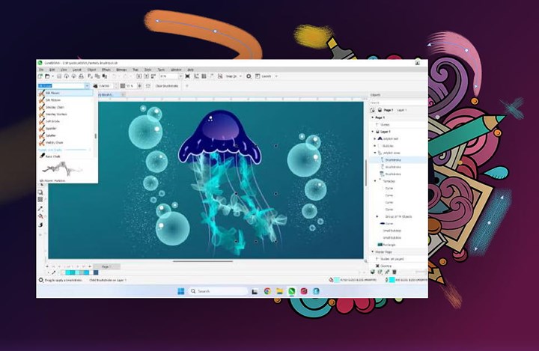This screenshot has width=539, height=351.
Task: Click the Launch button
Action: (266, 76)
